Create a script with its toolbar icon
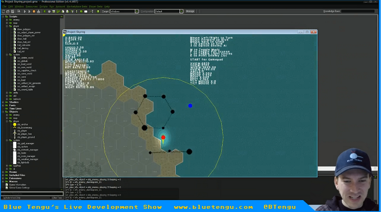This screenshot has height=212, width=381. (x=63, y=11)
